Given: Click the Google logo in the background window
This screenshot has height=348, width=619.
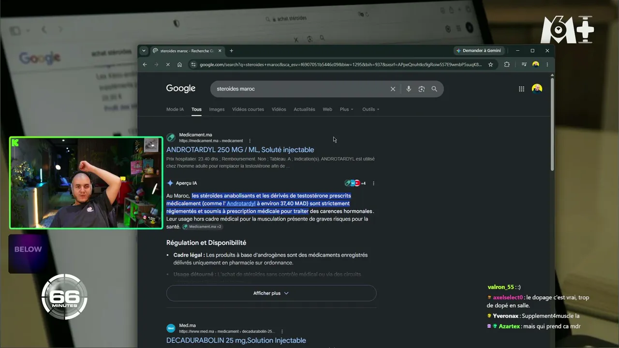Looking at the screenshot, I should tap(40, 58).
